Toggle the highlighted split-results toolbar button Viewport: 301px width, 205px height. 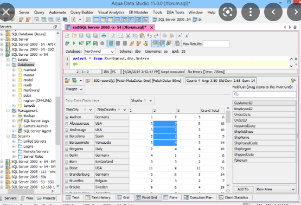[155, 43]
